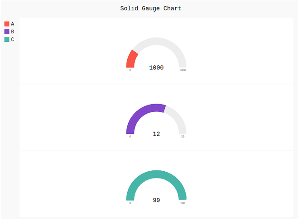Click the "Solid Gauge Chart" title
The width and height of the screenshot is (298, 219).
pos(150,8)
